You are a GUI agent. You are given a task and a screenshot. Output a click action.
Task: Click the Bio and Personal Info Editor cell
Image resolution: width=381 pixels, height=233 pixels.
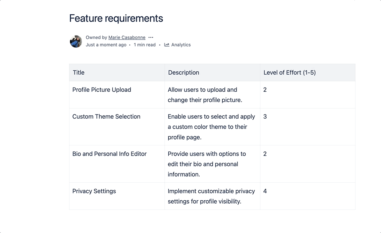coord(109,154)
